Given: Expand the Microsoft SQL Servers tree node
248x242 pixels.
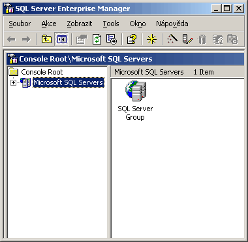Looking at the screenshot, I should click(13, 83).
